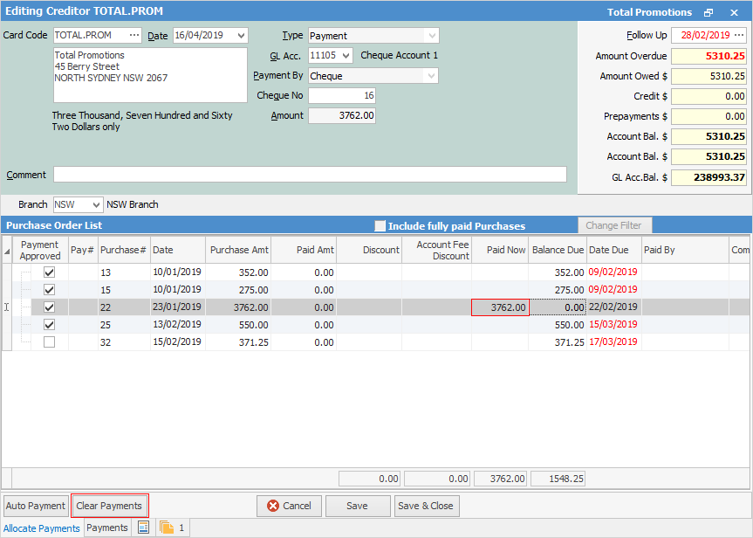Click the Auto Payment button

(x=36, y=506)
